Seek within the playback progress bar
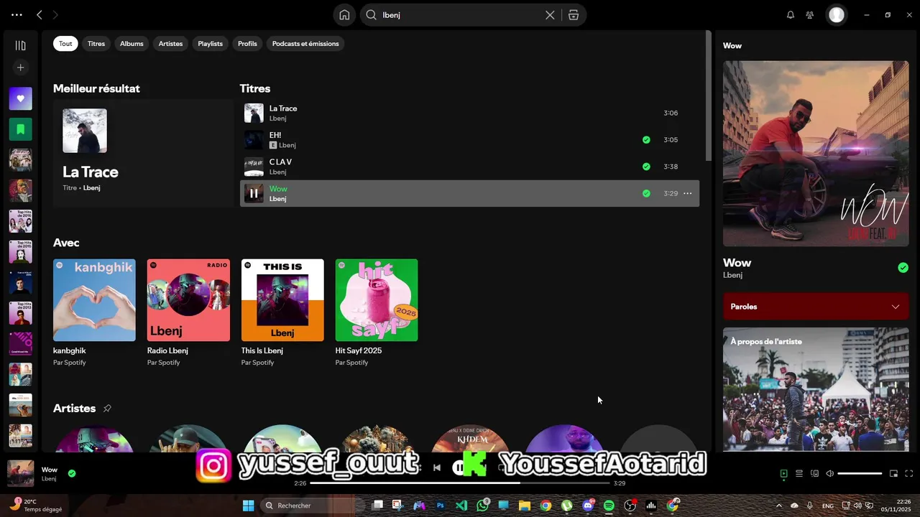The width and height of the screenshot is (920, 517). tap(460, 483)
